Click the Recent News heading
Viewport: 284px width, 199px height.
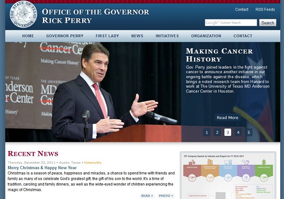tap(33, 154)
